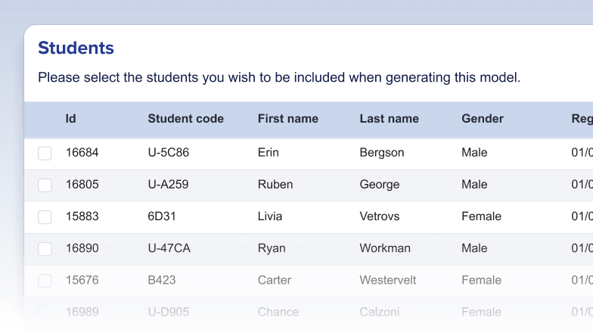The height and width of the screenshot is (333, 593).
Task: Sort by the Id column header
Action: 70,119
